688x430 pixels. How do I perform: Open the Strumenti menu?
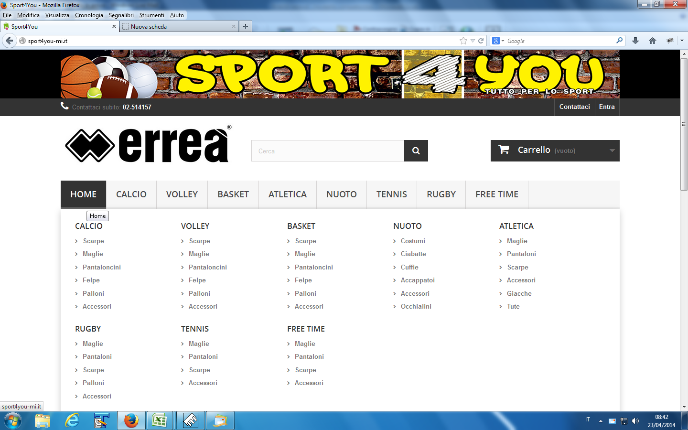pyautogui.click(x=152, y=15)
